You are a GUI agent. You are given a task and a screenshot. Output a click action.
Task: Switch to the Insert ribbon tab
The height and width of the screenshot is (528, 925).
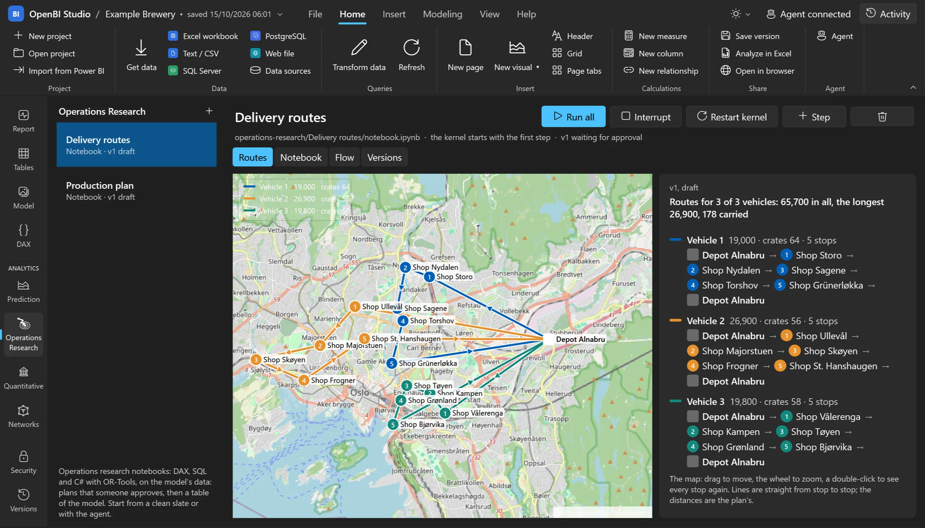pos(394,14)
